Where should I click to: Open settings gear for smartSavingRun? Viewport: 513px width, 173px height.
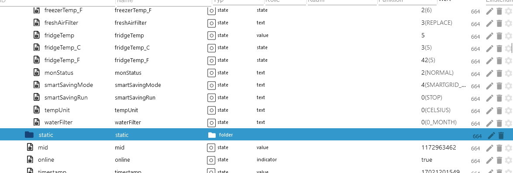(x=508, y=98)
